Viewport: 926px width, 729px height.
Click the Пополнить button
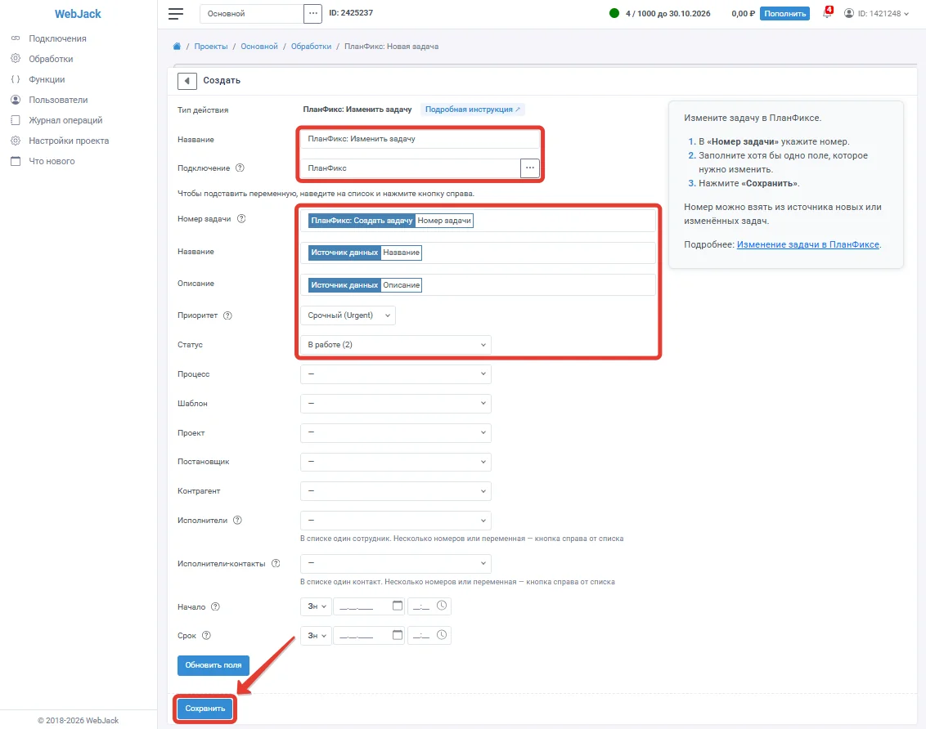point(784,14)
